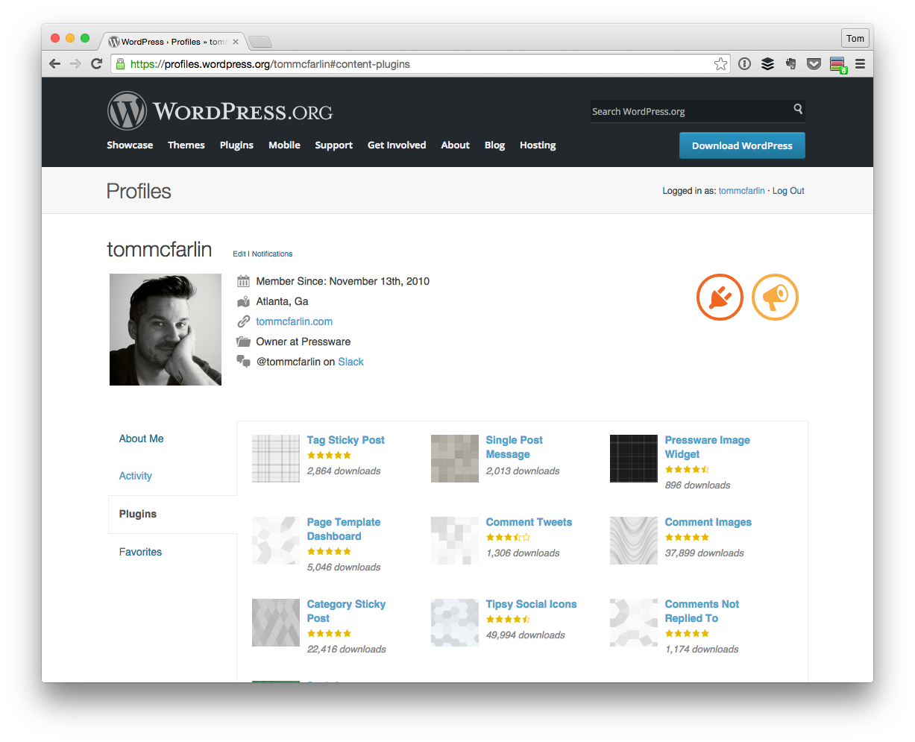Open the browser hamburger menu
Viewport: 915px width, 742px height.
(860, 64)
